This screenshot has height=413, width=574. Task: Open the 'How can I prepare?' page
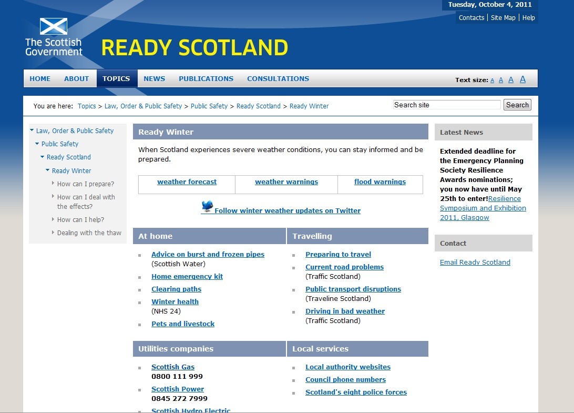pos(86,184)
